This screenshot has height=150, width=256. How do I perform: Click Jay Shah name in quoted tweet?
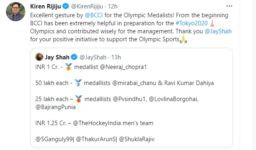click(x=57, y=57)
